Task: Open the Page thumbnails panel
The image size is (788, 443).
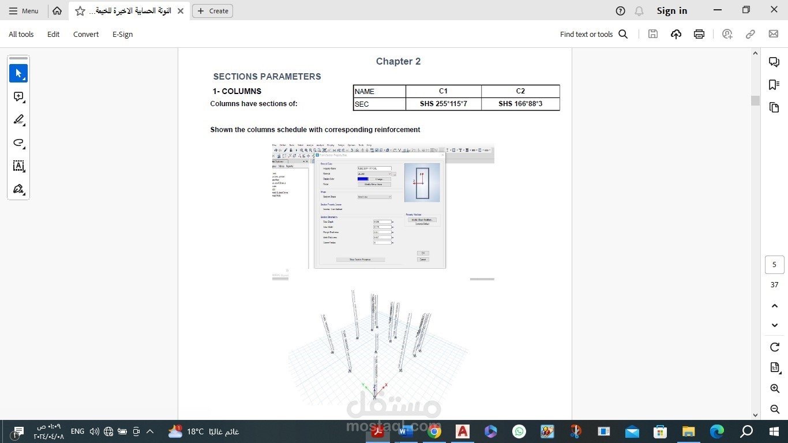Action: click(x=774, y=108)
